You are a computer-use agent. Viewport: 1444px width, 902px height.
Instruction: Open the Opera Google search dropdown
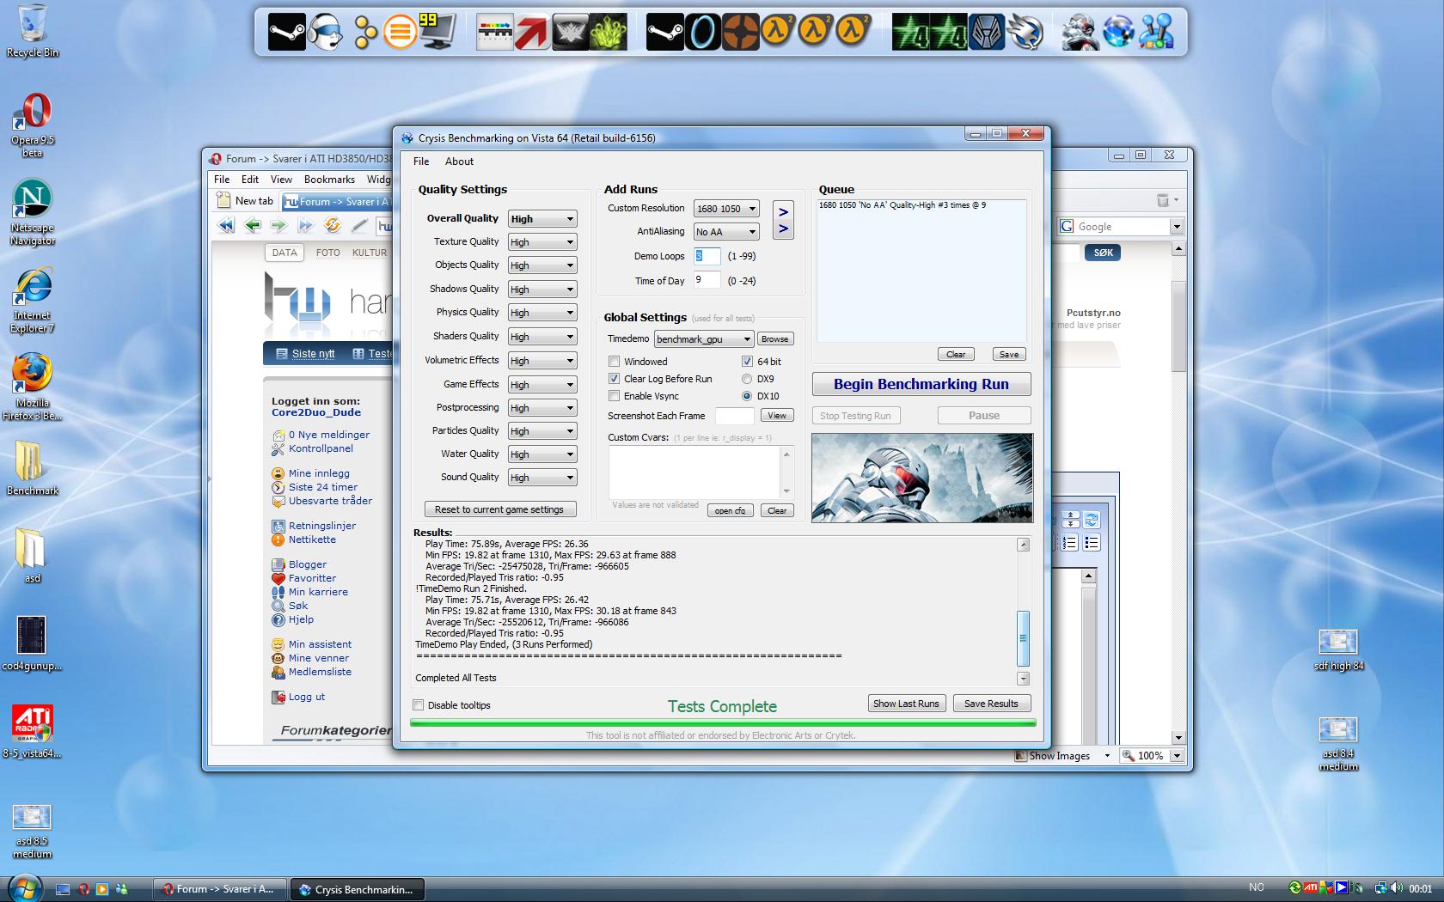click(1176, 227)
